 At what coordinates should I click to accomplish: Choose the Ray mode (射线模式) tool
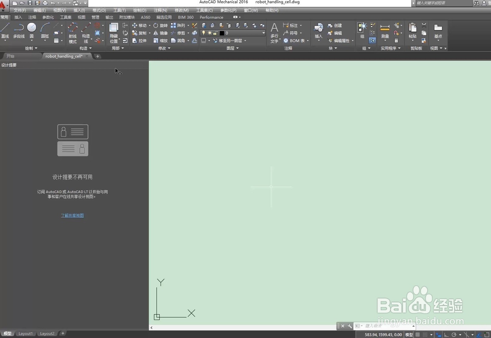[73, 32]
